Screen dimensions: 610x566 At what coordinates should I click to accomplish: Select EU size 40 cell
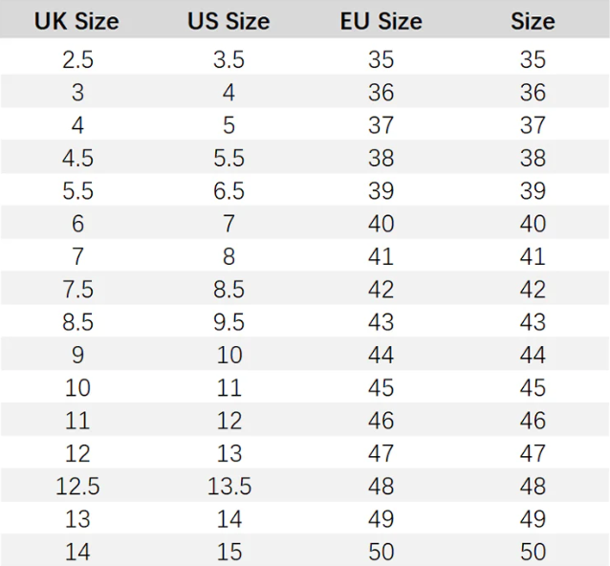(381, 224)
